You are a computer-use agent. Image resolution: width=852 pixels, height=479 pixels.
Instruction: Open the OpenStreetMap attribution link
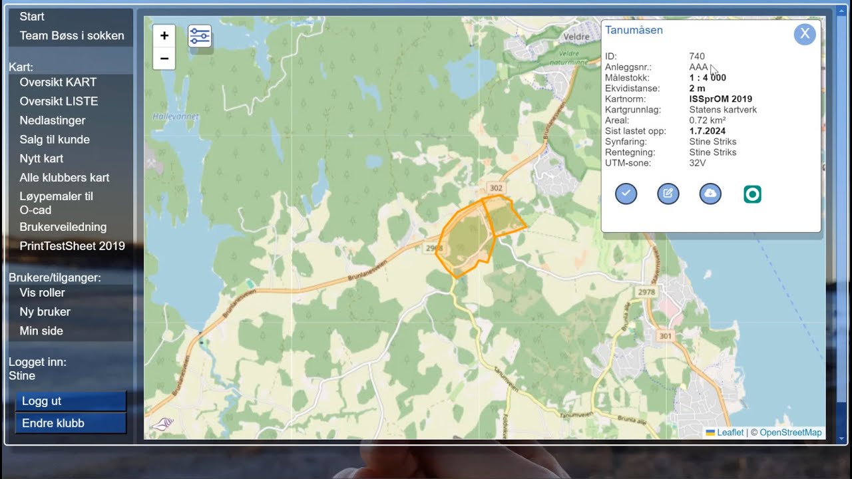(791, 432)
